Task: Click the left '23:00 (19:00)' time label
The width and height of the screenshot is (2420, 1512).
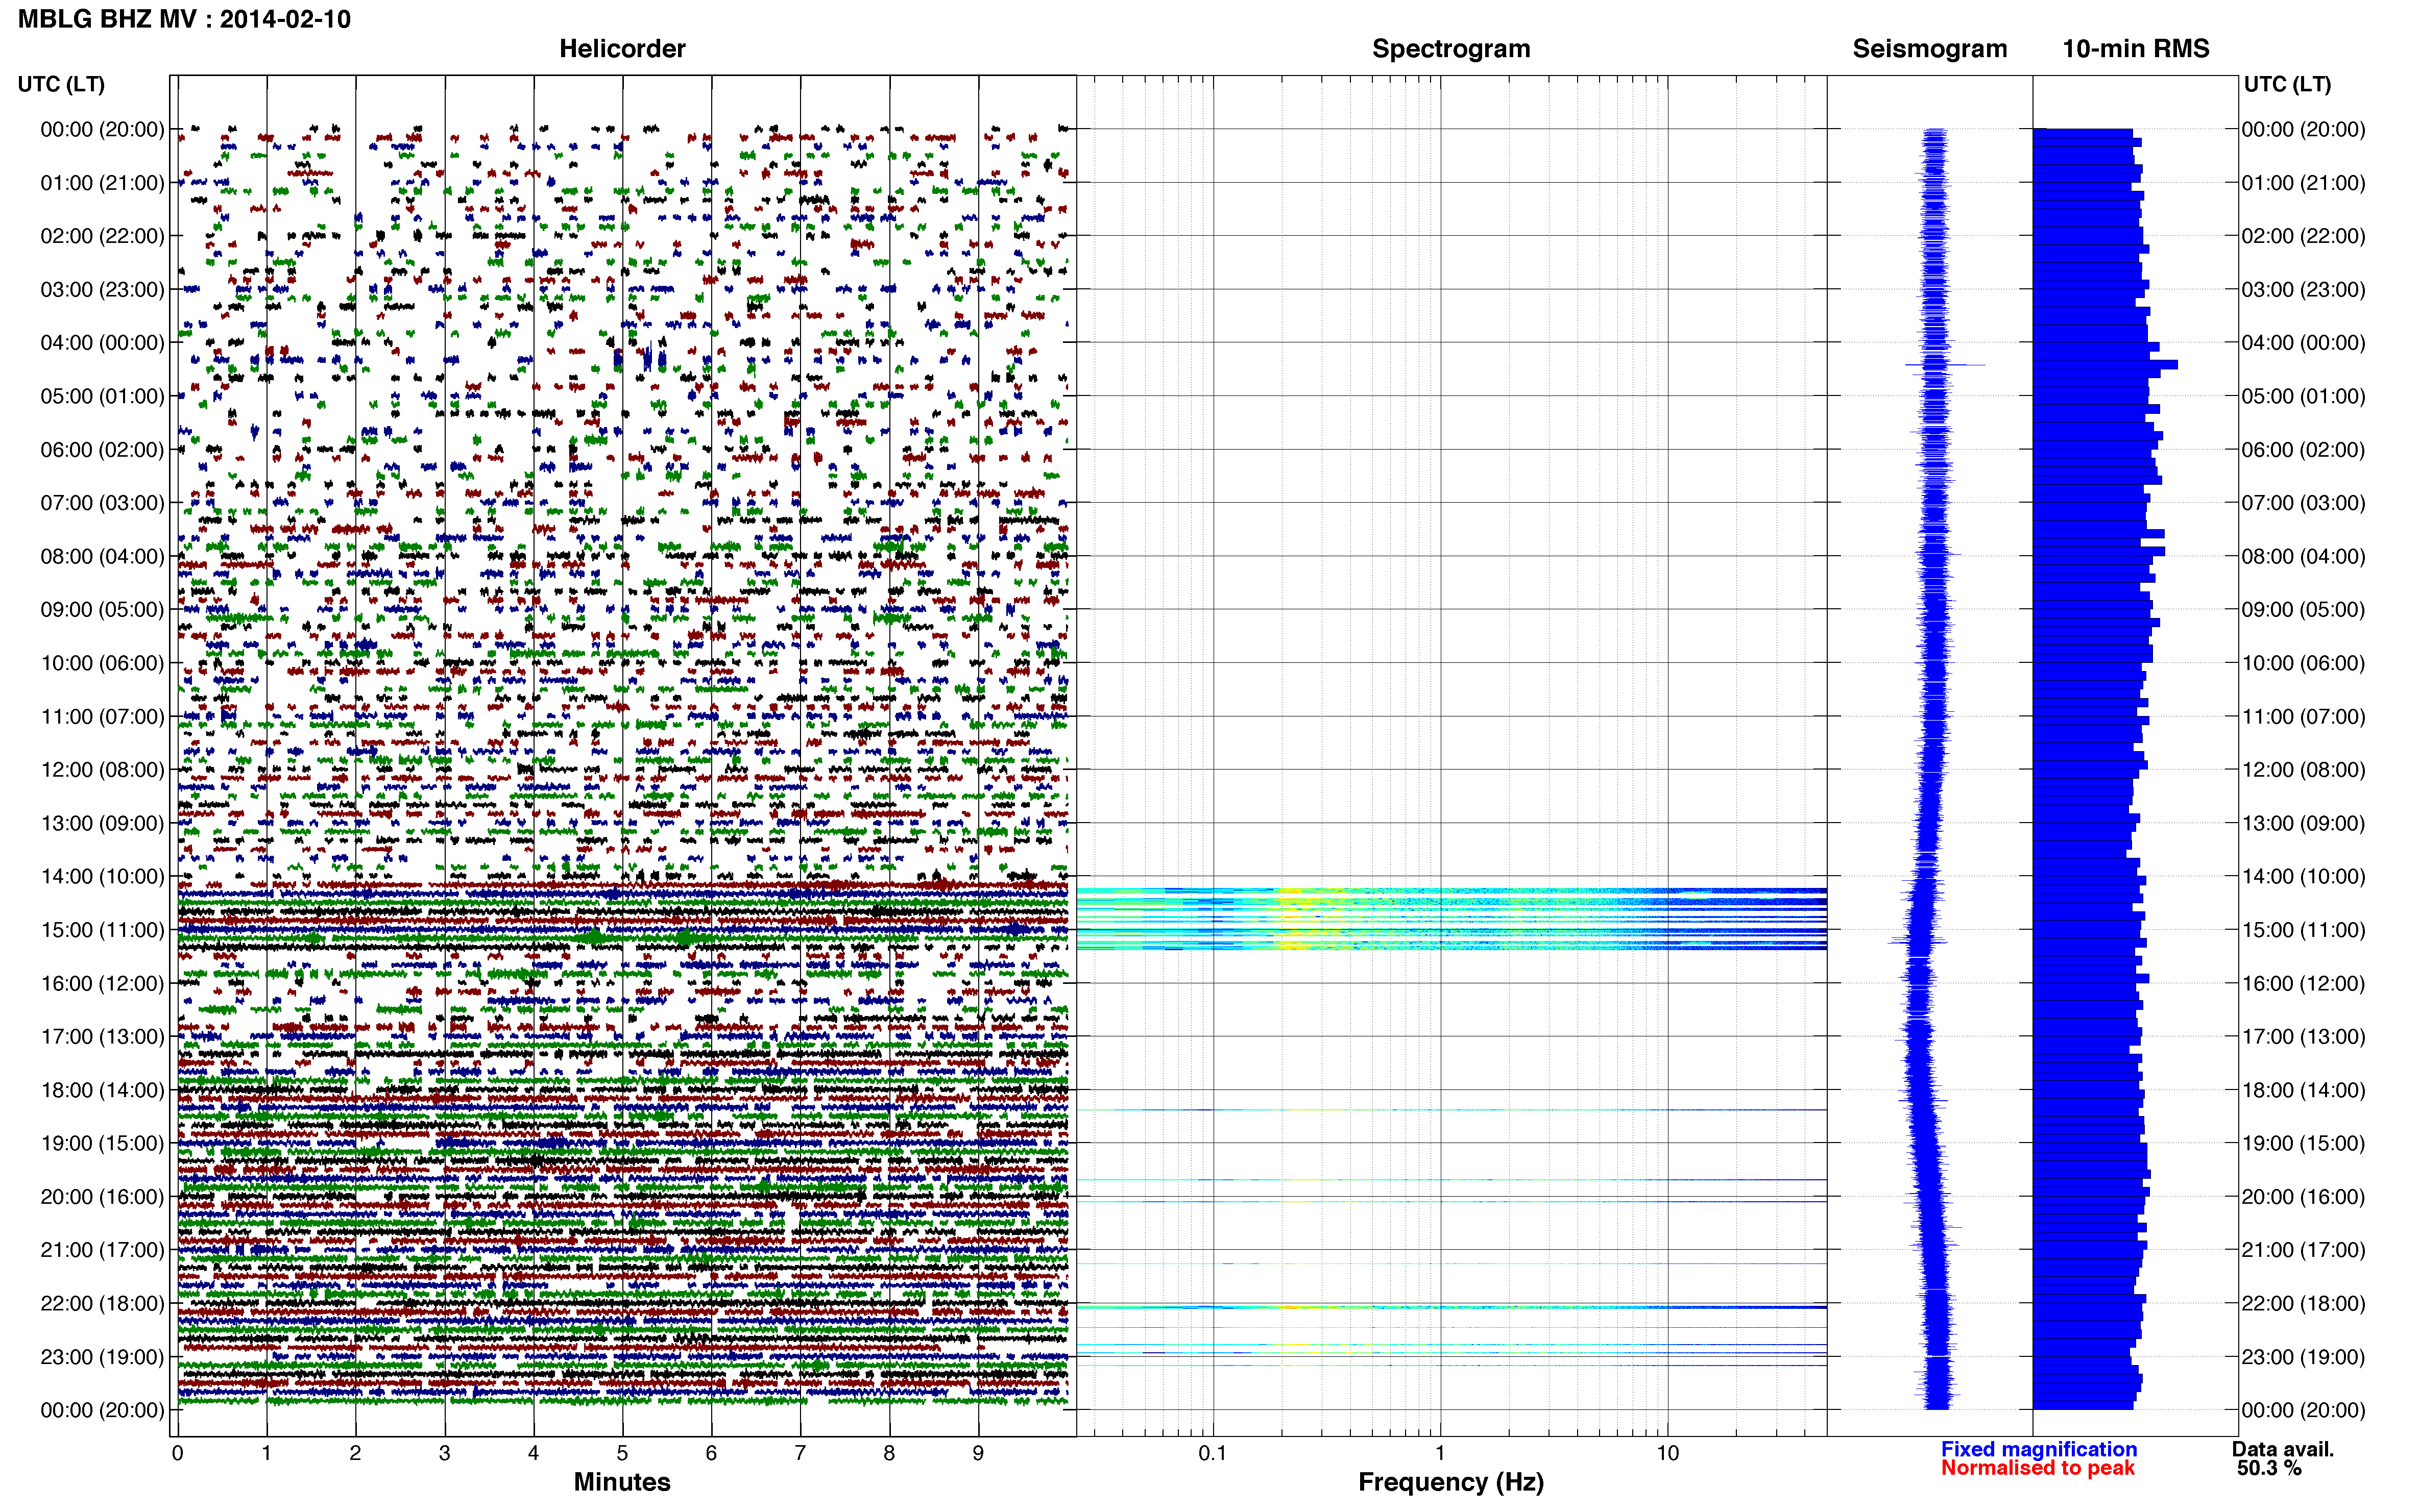Action: [102, 1357]
